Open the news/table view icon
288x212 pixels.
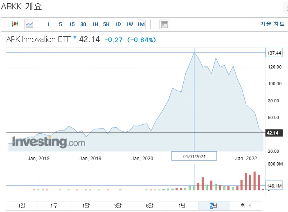(x=164, y=24)
